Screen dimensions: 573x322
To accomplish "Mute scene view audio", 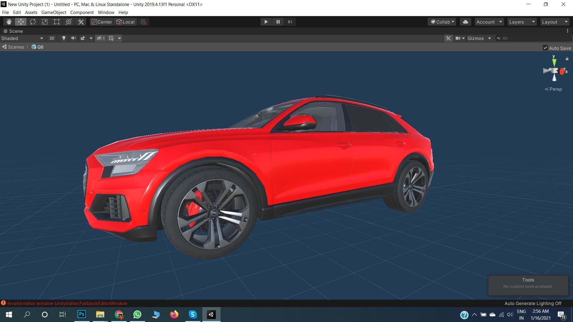I will point(73,38).
